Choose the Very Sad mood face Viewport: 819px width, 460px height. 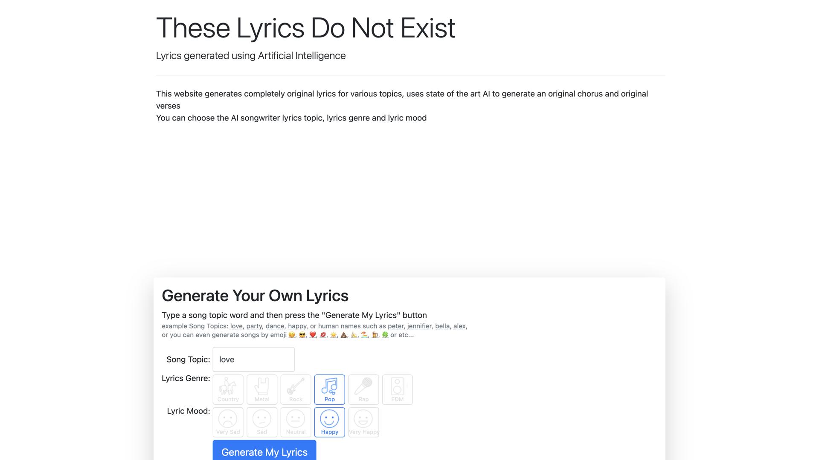click(x=228, y=422)
